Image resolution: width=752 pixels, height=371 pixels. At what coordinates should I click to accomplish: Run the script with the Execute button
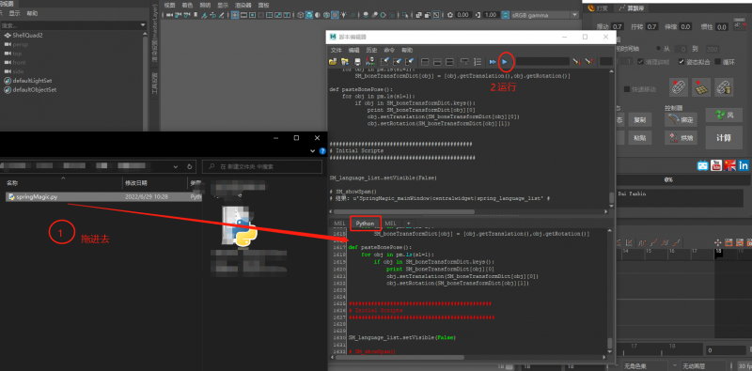point(505,62)
